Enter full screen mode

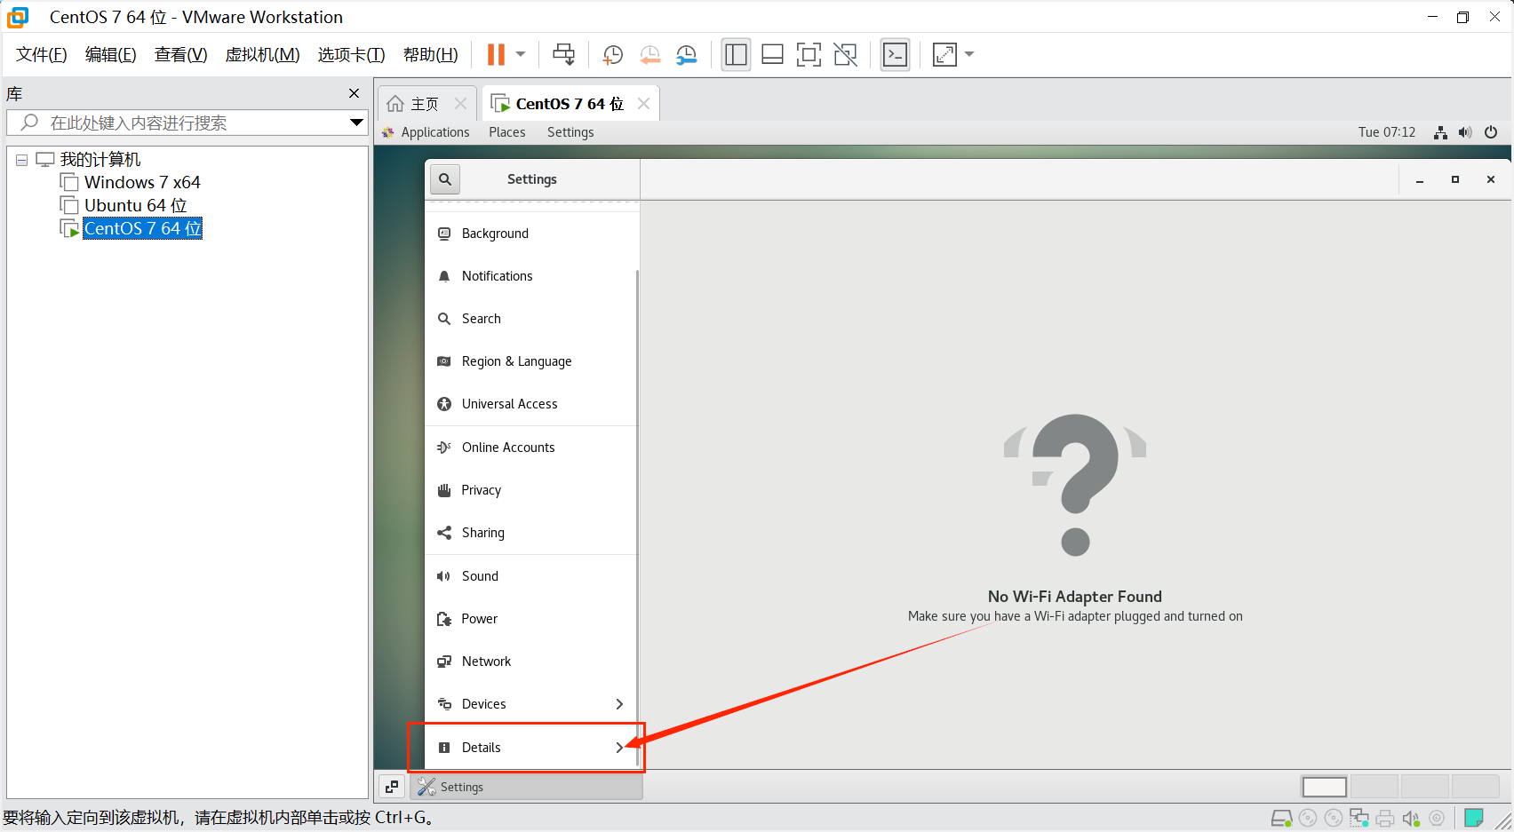[809, 55]
